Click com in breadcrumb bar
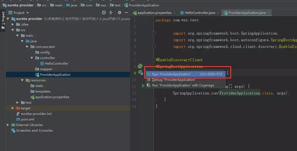The height and width of the screenshot is (151, 297). [x=86, y=5]
